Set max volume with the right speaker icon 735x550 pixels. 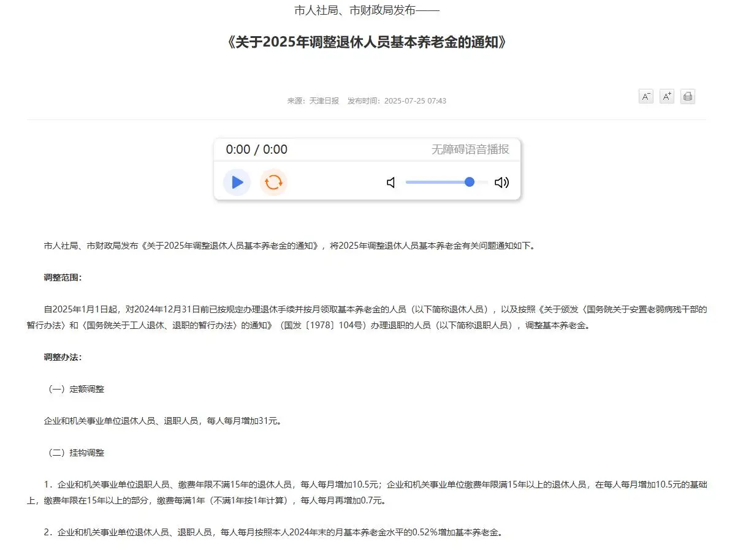point(502,182)
